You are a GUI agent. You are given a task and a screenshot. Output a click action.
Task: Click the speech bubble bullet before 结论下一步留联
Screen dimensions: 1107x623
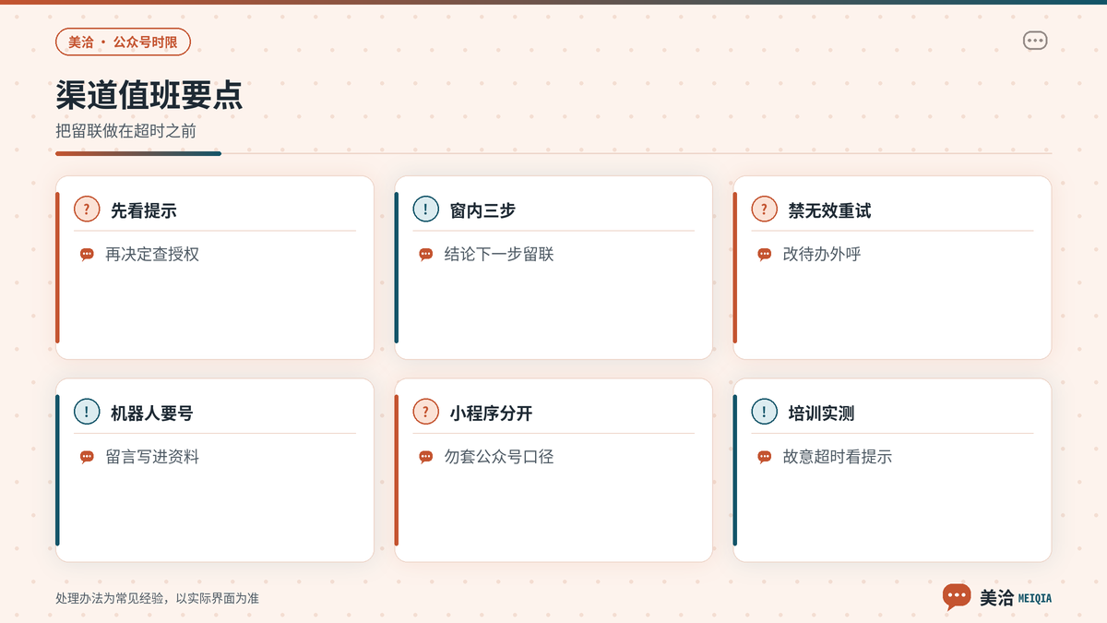(425, 255)
